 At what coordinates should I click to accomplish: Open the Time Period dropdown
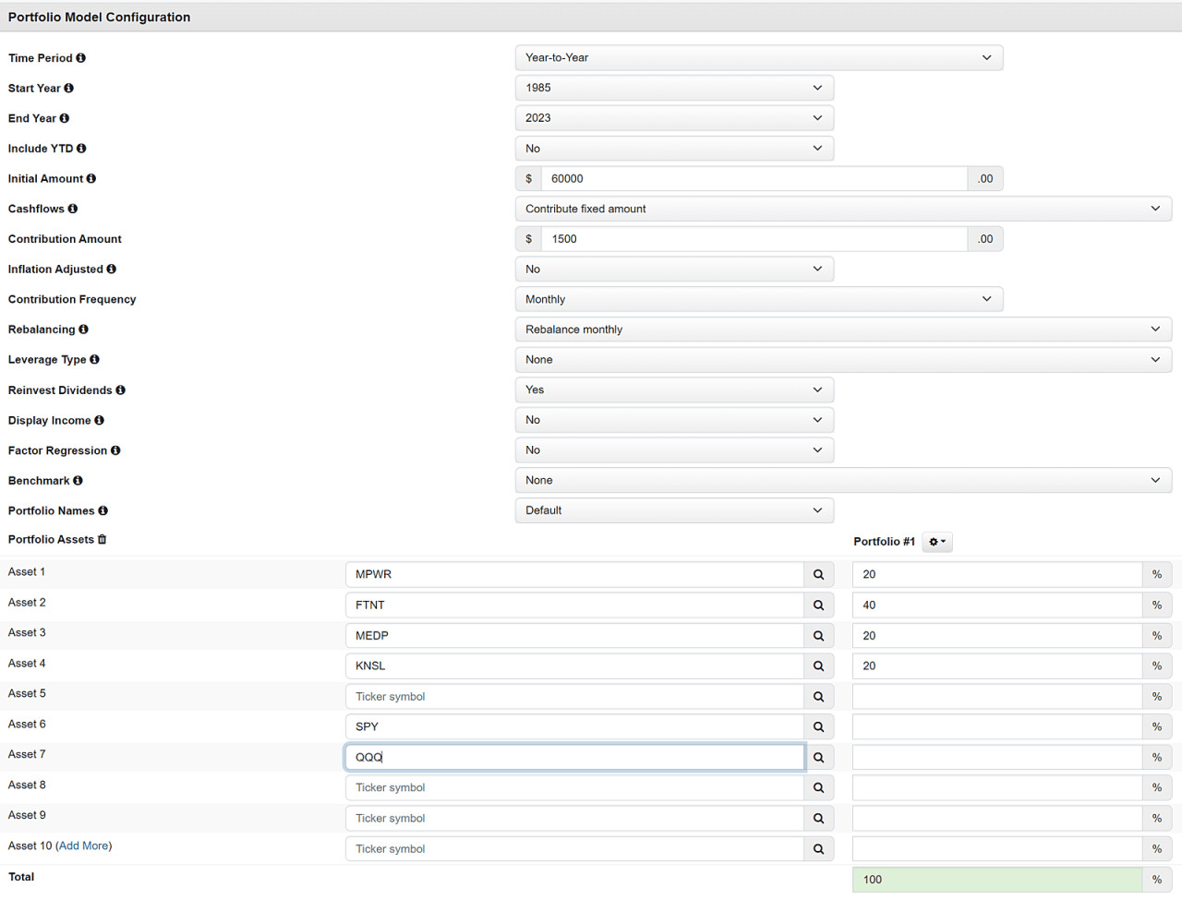(758, 58)
